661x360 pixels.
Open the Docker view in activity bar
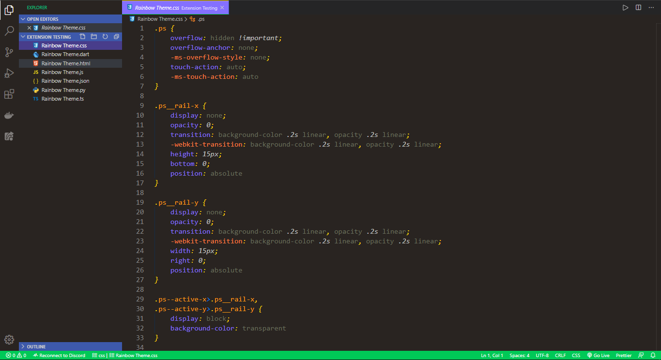[9, 115]
